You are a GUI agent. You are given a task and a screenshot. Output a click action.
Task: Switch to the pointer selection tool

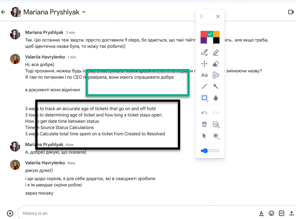[x=204, y=135]
